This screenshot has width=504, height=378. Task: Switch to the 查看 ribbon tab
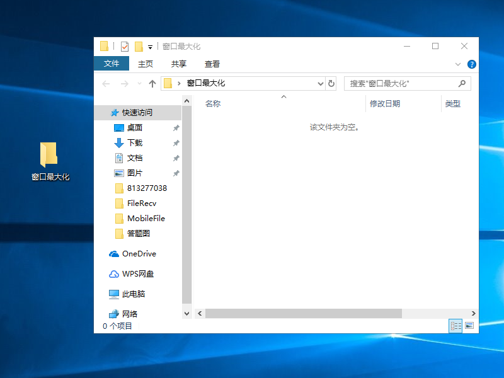coord(212,64)
